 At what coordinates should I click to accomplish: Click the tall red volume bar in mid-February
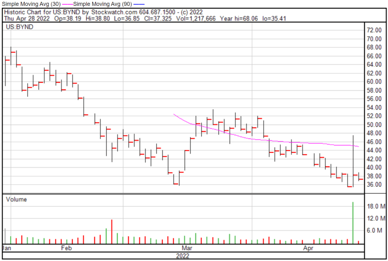point(112,231)
